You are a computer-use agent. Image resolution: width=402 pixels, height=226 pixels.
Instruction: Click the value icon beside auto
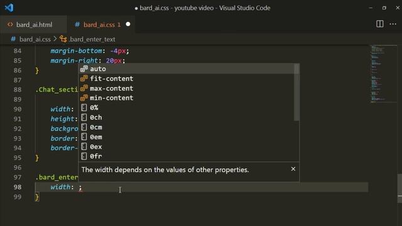(84, 68)
